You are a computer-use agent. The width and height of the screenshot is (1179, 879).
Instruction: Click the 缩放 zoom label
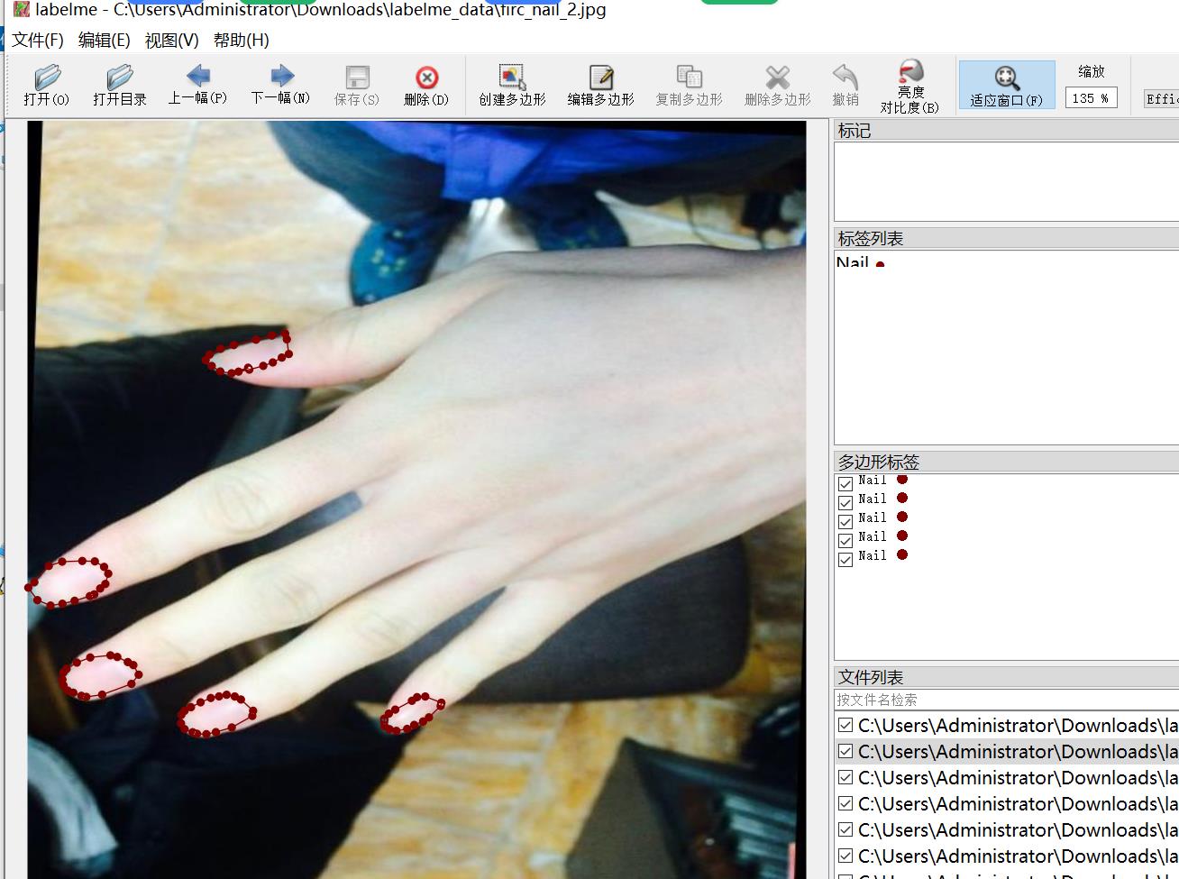[x=1092, y=71]
